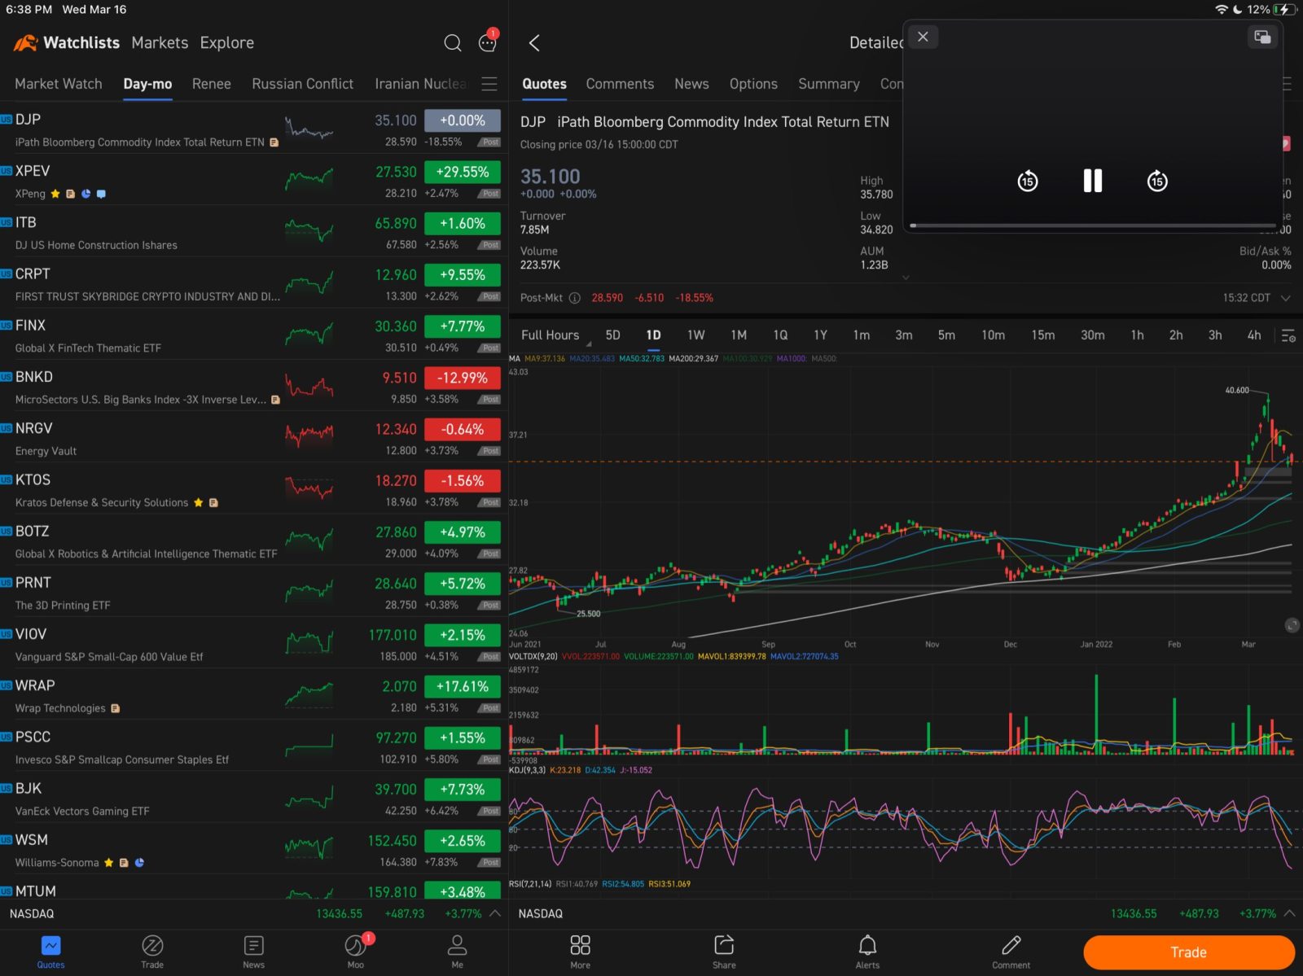Viewport: 1303px width, 976px height.
Task: Open the search magnifier in Watchlists header
Action: [x=453, y=43]
